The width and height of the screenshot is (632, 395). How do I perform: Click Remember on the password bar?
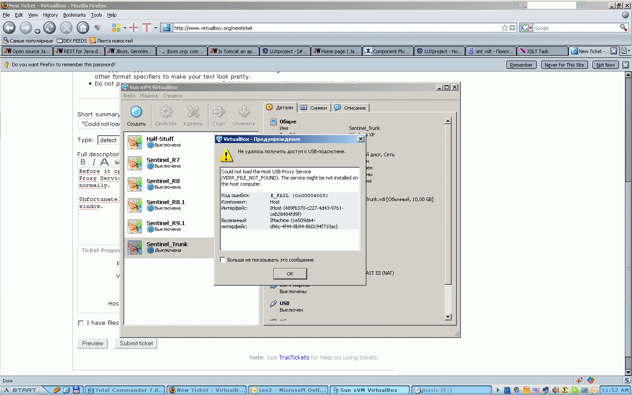[521, 65]
